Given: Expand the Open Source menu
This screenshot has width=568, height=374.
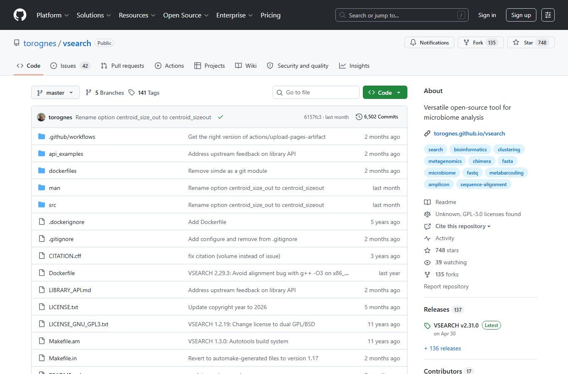Looking at the screenshot, I should pyautogui.click(x=186, y=15).
